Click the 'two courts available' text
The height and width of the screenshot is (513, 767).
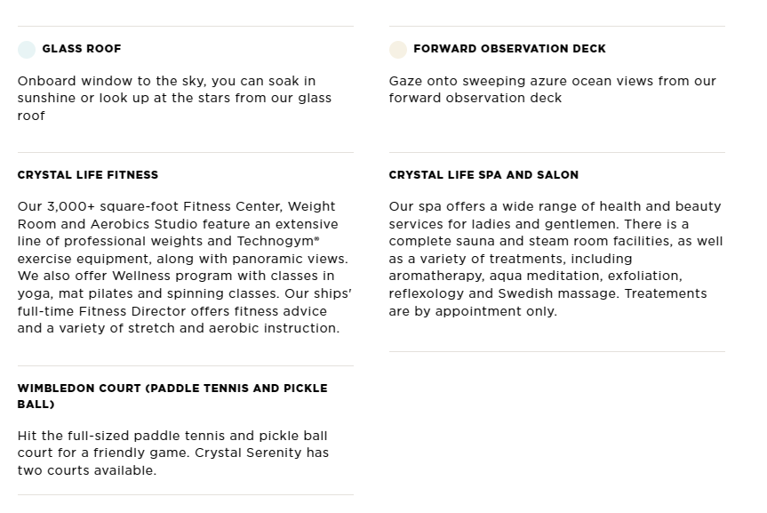pyautogui.click(x=87, y=470)
